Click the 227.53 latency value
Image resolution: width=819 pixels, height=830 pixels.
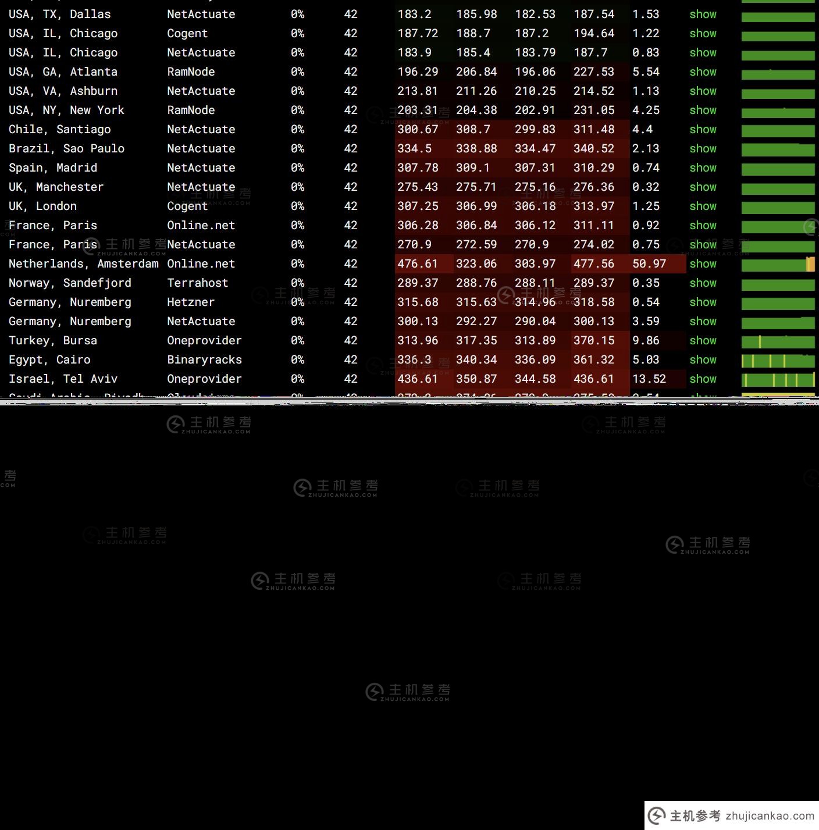(x=594, y=72)
